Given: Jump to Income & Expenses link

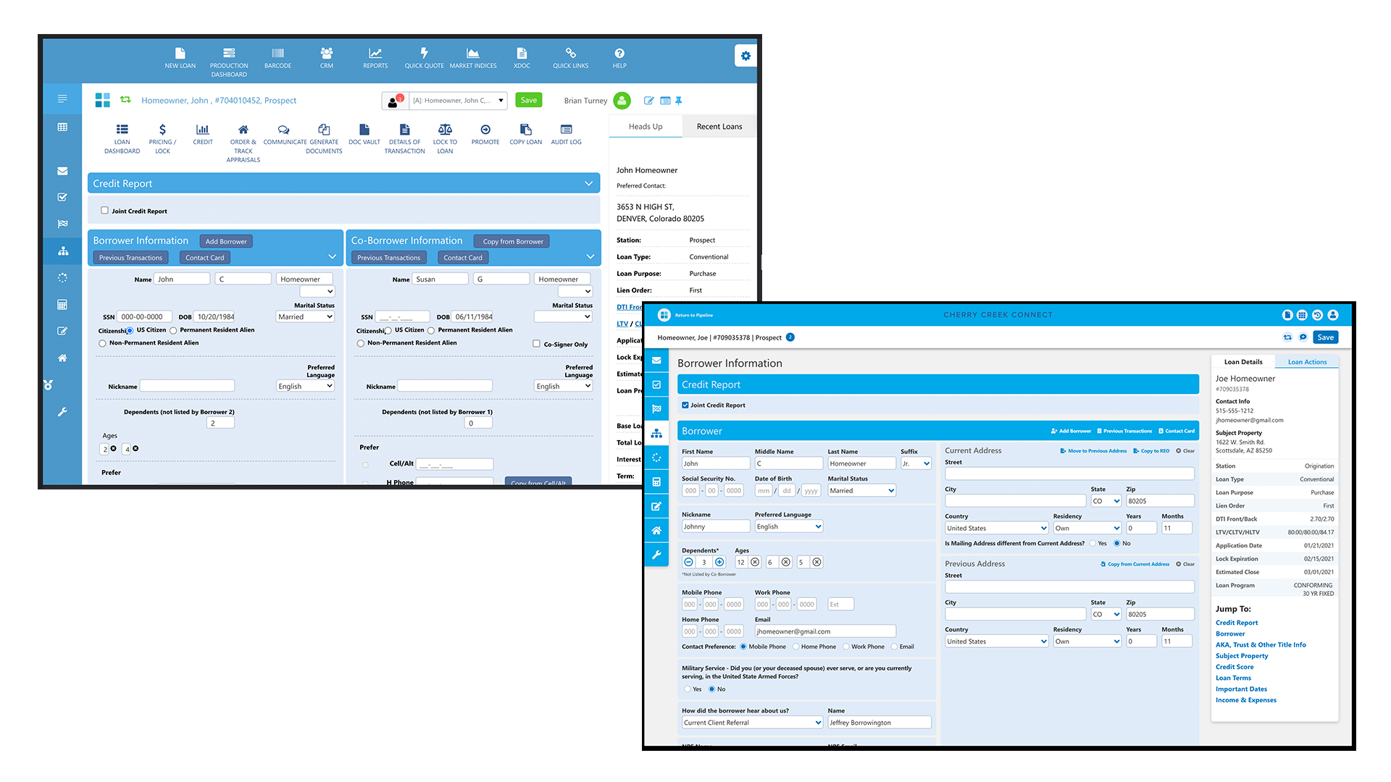Looking at the screenshot, I should pyautogui.click(x=1246, y=700).
